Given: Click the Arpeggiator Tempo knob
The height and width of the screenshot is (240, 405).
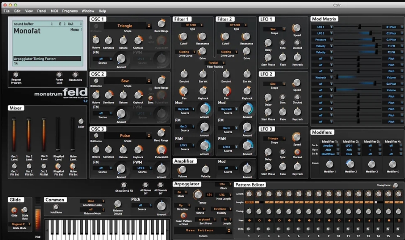Looking at the screenshot, I should [x=198, y=194].
